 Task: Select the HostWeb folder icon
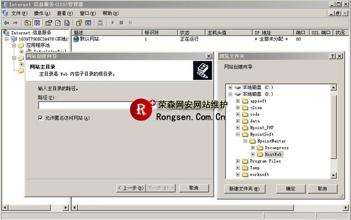(x=261, y=155)
